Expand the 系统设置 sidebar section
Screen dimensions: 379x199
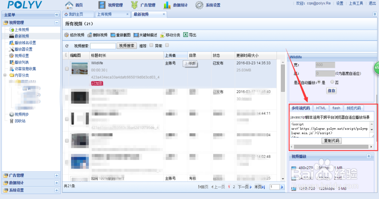coord(56,190)
